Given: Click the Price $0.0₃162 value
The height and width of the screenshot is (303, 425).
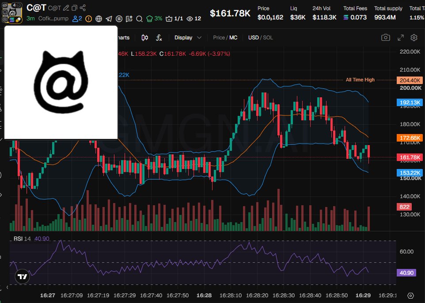Looking at the screenshot, I should tap(270, 17).
